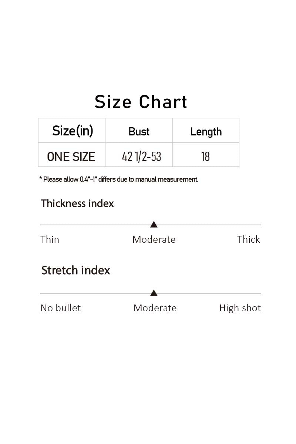296x444 pixels.
Task: Click the Size Chart heading
Action: pos(141,102)
